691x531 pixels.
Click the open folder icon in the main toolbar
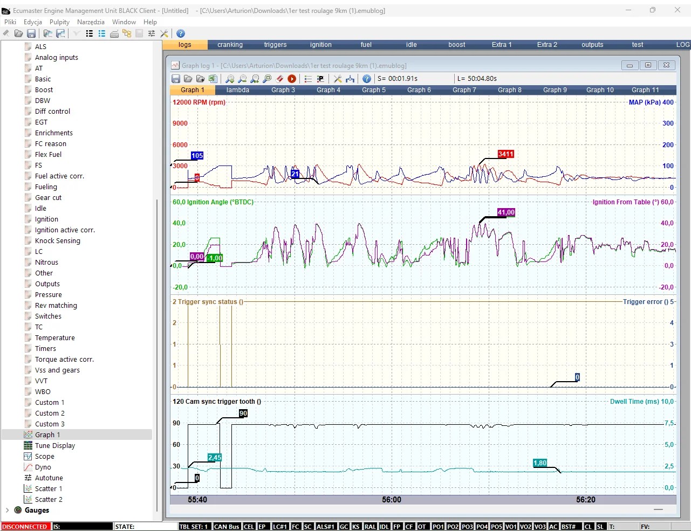[19, 33]
